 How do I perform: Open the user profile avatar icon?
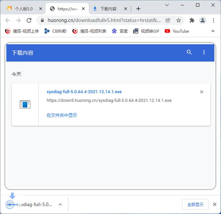tap(203, 20)
